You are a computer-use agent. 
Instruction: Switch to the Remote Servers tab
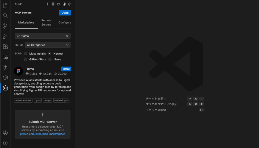click(46, 22)
